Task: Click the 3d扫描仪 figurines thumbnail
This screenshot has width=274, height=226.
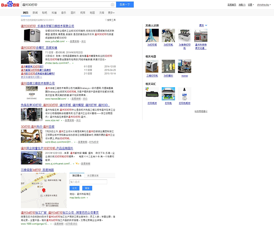Action: pyautogui.click(x=168, y=66)
